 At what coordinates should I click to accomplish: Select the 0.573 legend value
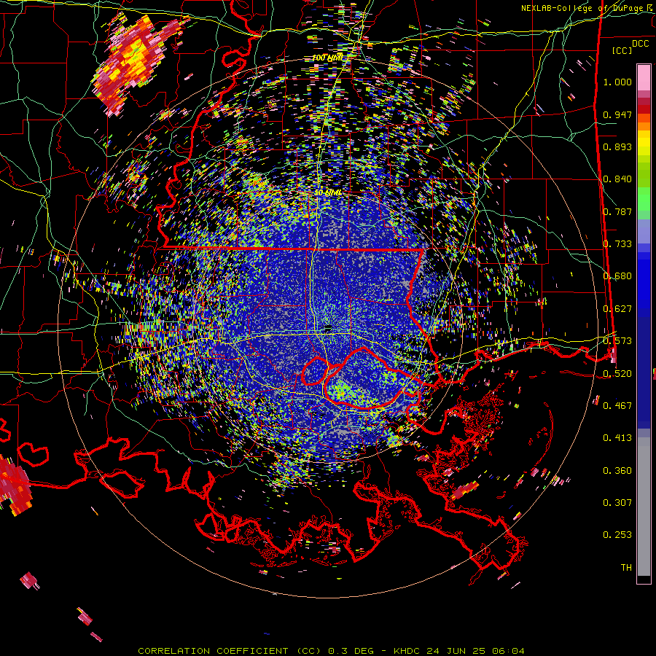(617, 341)
